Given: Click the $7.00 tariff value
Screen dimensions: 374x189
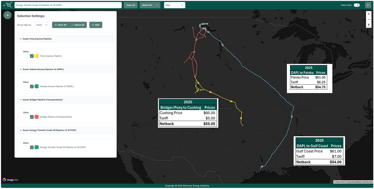Looking at the screenshot, I should point(337,157).
